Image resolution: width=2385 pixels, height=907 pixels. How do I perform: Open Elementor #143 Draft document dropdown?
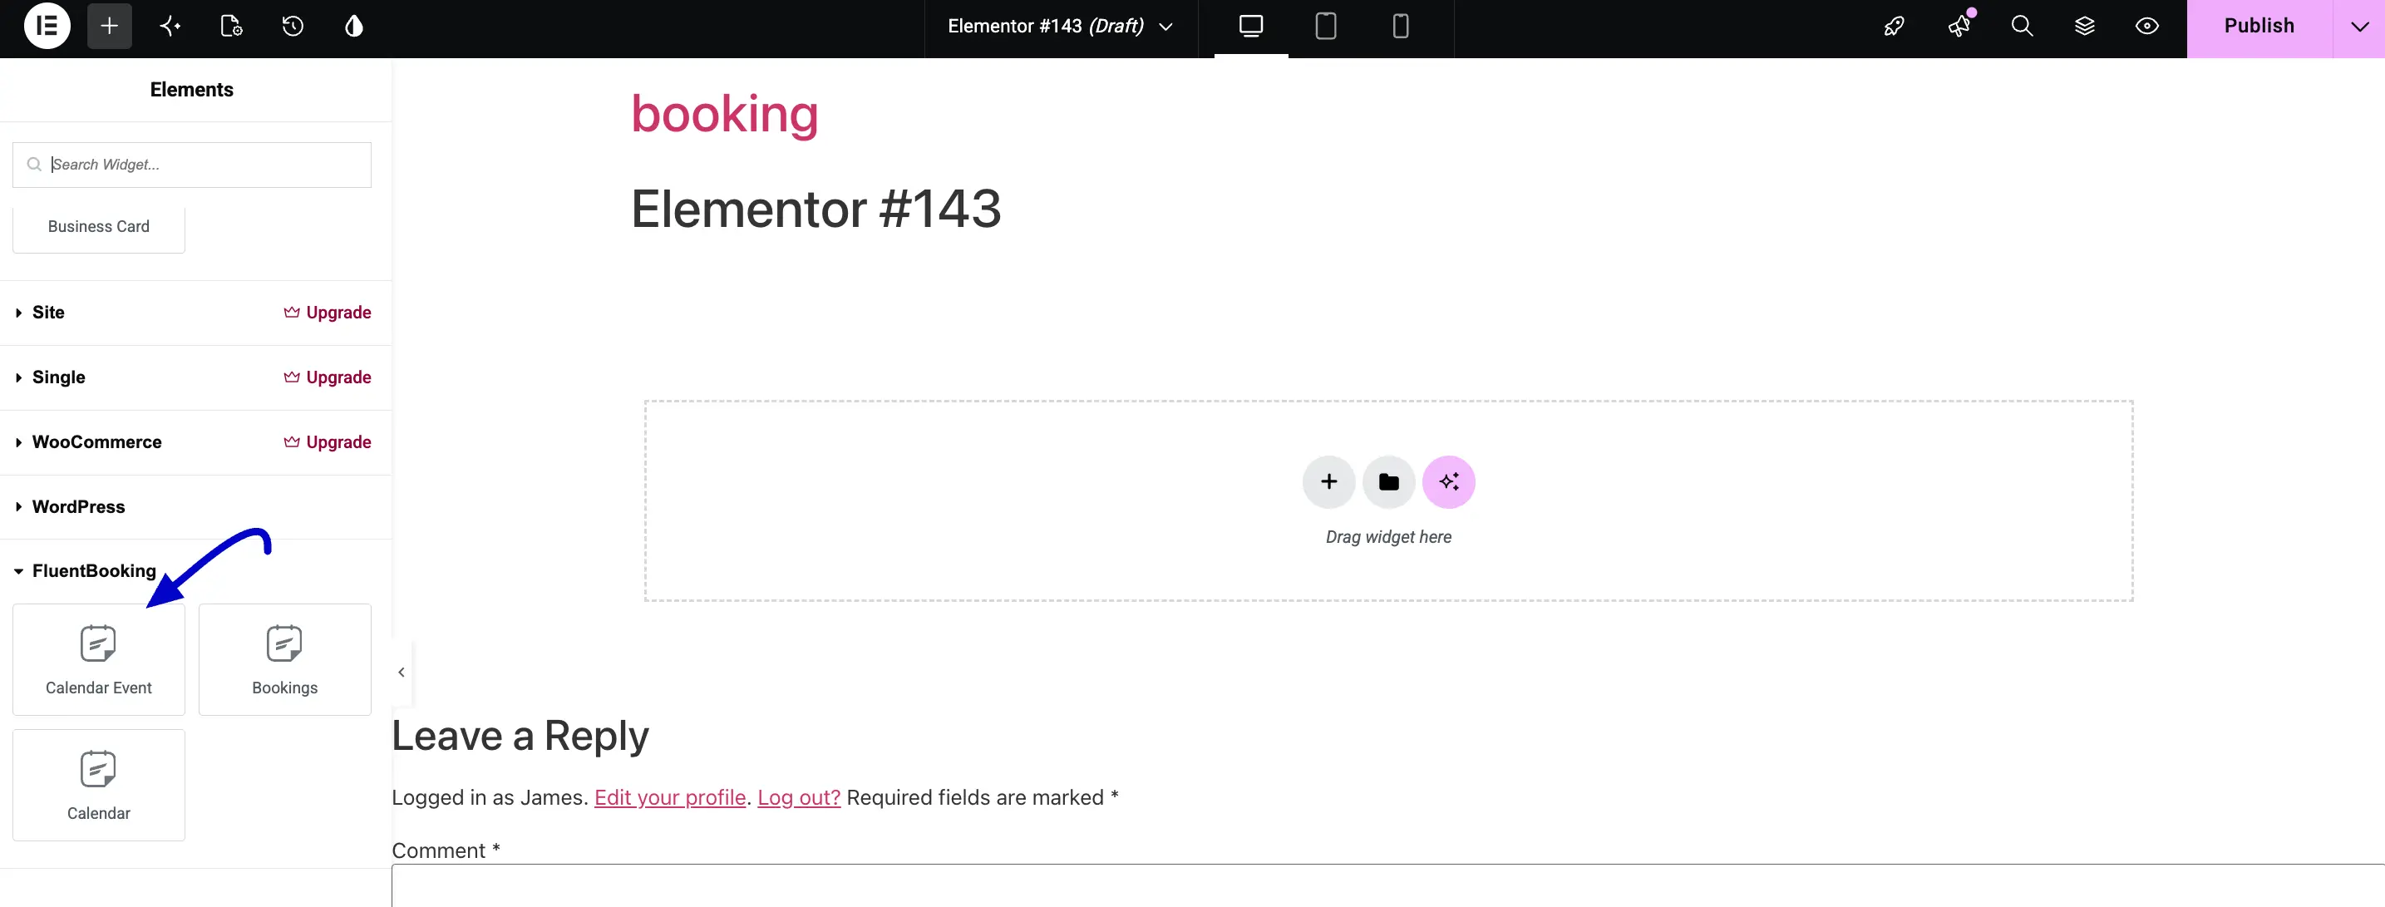point(1061,27)
